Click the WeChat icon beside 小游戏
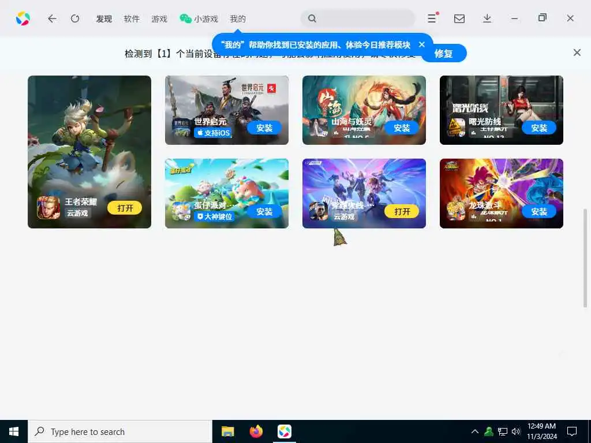The image size is (591, 443). tap(185, 18)
